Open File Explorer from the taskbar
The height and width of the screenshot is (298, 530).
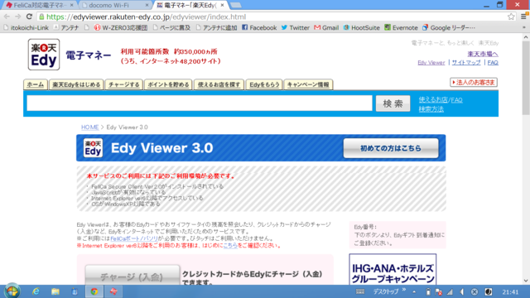[55, 291]
